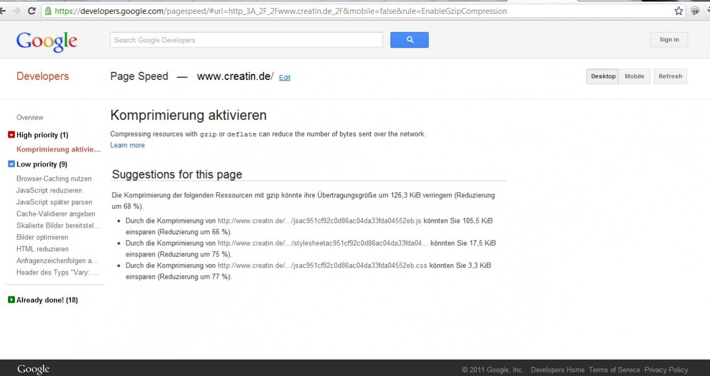710x376 pixels.
Task: Collapse the Low priority section
Action: tap(11, 164)
